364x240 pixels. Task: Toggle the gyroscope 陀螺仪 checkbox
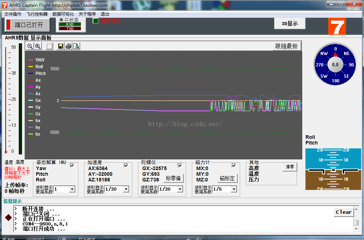(x=180, y=165)
